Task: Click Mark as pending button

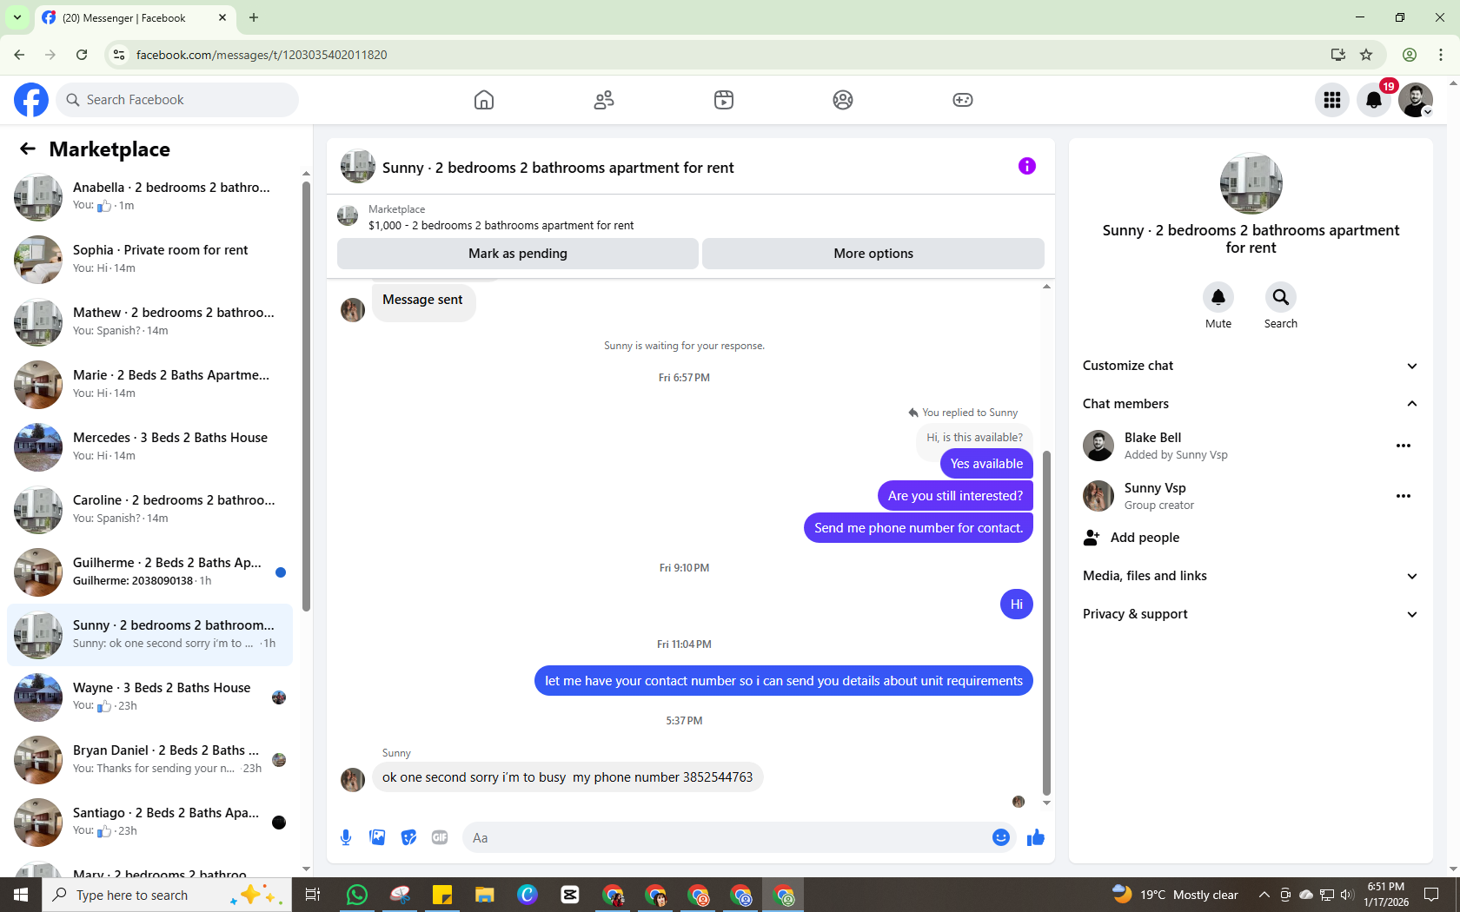Action: (518, 254)
